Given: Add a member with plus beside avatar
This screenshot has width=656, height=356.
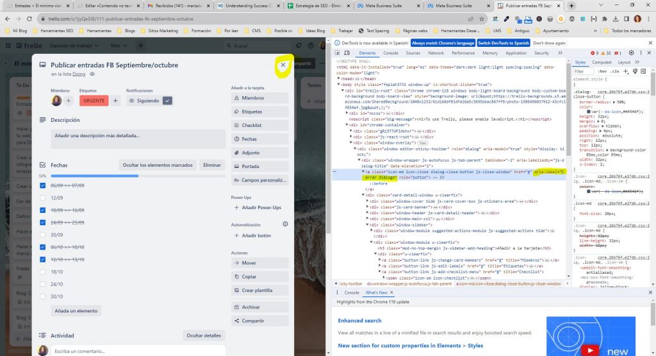Looking at the screenshot, I should pyautogui.click(x=68, y=101).
